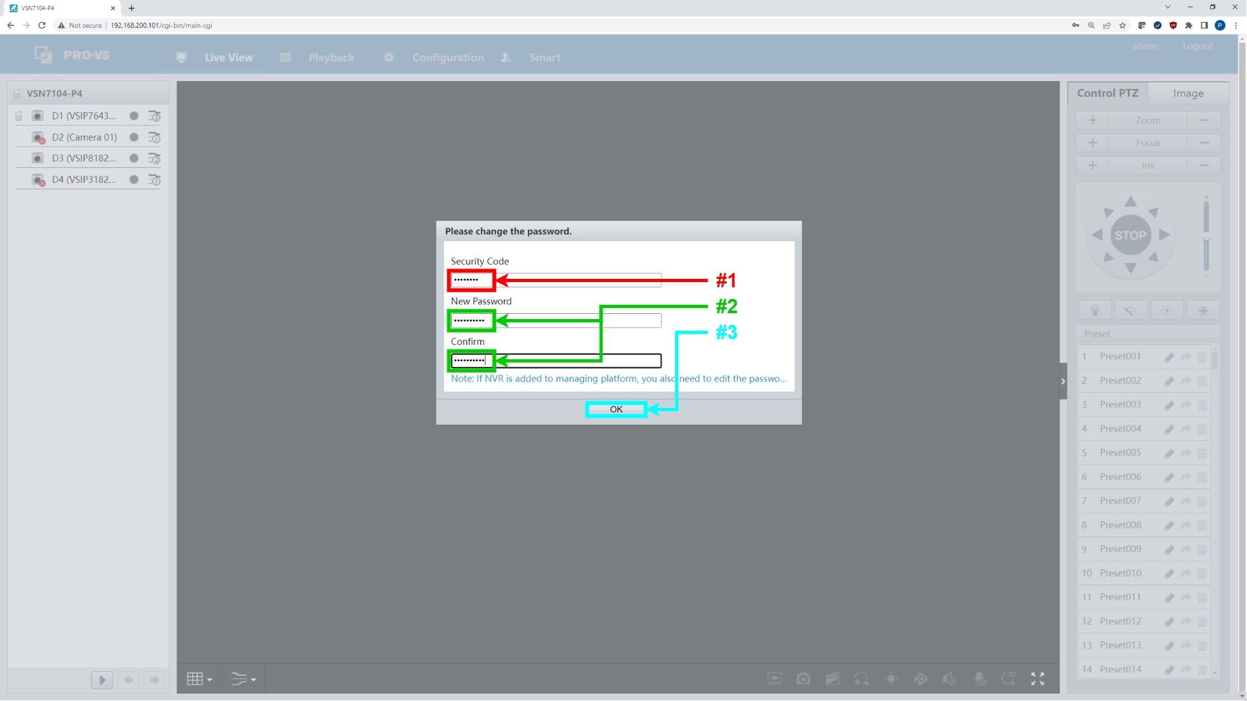Open the Configuration menu
Viewport: 1247px width, 701px height.
[447, 58]
